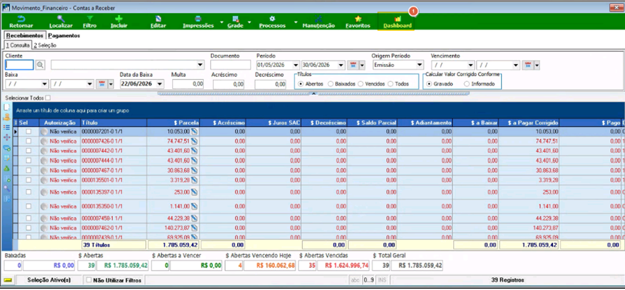625x290 pixels.
Task: Click the magnifier icon in left sidebar
Action: [x=6, y=188]
